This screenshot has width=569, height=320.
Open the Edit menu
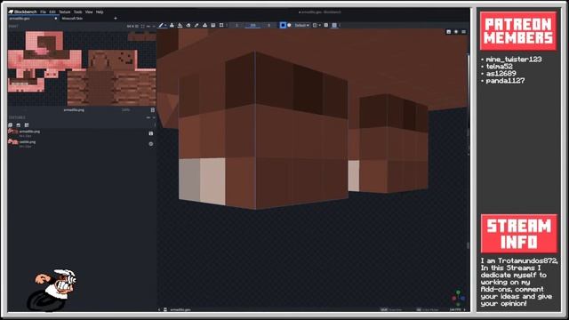[x=52, y=12]
